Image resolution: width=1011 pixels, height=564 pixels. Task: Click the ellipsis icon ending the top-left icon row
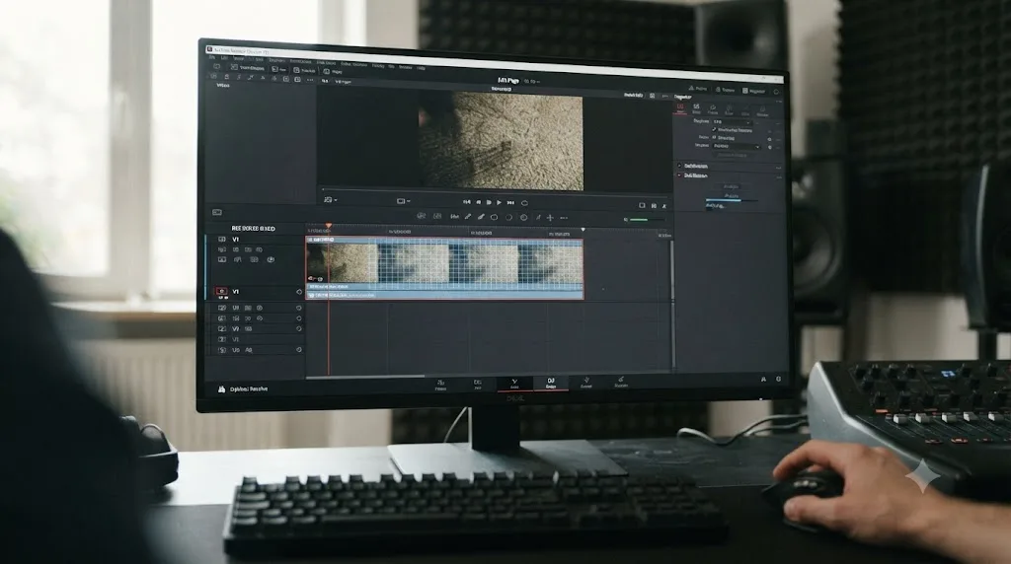(310, 80)
